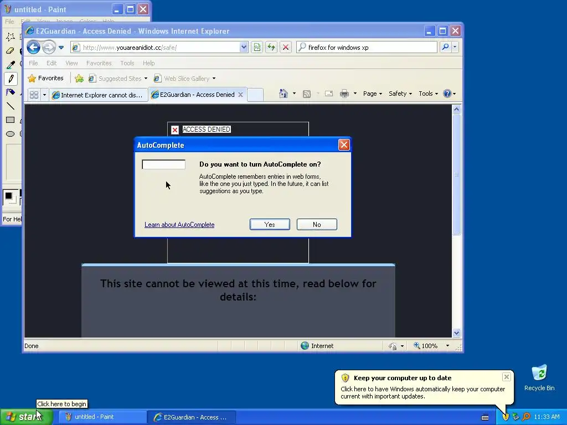Open zoom level dropdown arrow in status bar
Screen dimensions: 567x425
pyautogui.click(x=447, y=346)
